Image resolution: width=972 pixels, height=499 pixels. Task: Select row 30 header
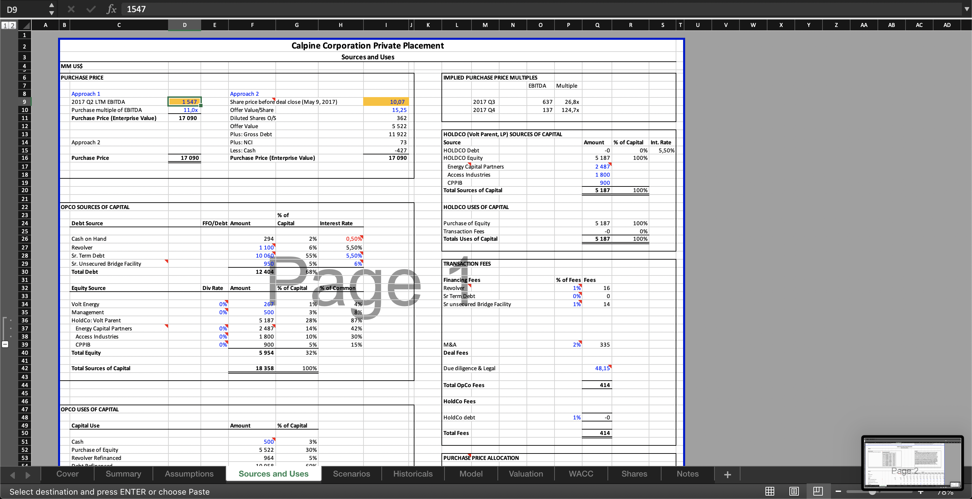[x=25, y=272]
